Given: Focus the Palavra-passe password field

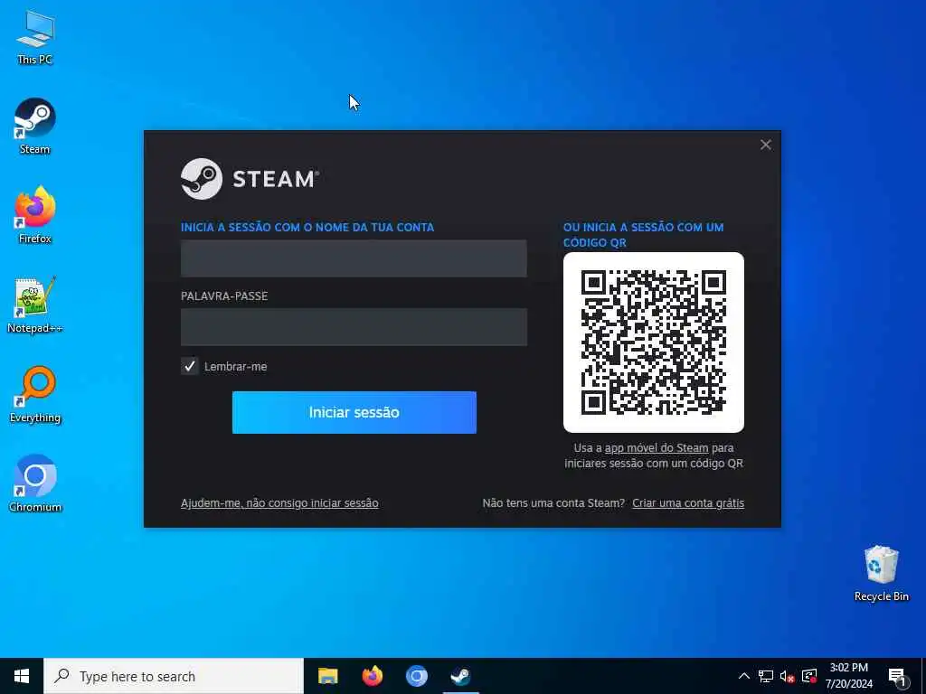Looking at the screenshot, I should [x=354, y=326].
